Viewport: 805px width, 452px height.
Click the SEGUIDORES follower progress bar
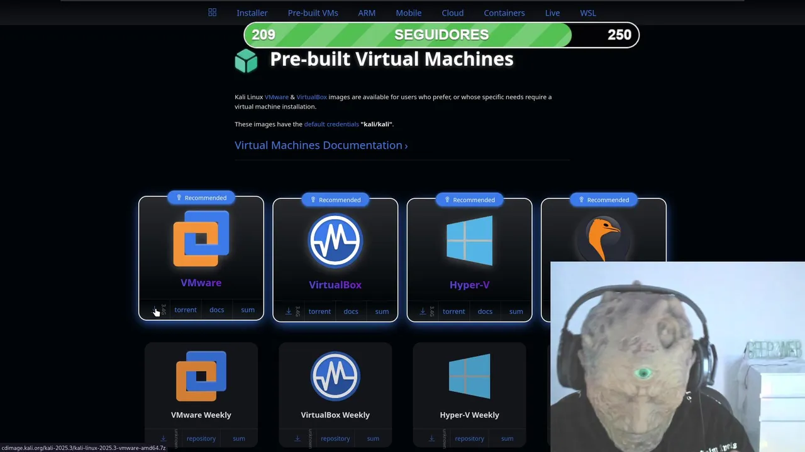click(x=441, y=35)
